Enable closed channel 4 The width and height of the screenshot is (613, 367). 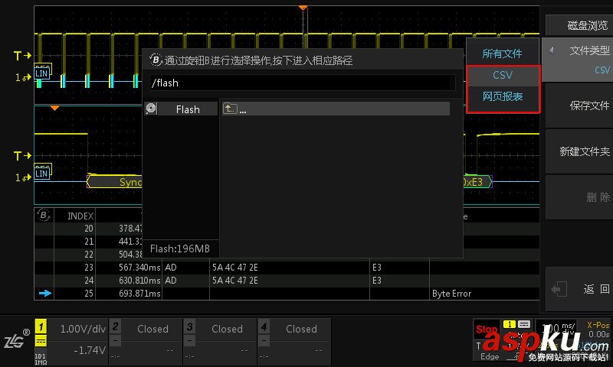pyautogui.click(x=293, y=336)
